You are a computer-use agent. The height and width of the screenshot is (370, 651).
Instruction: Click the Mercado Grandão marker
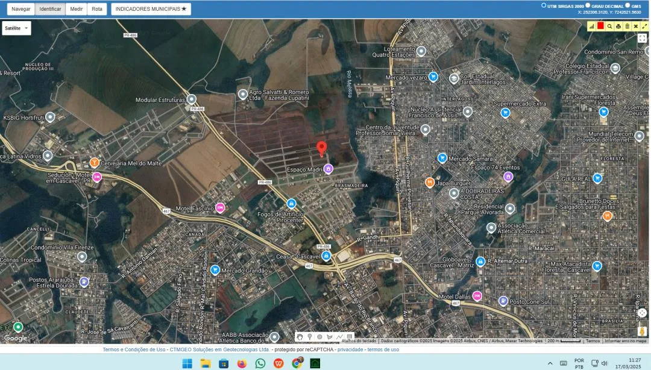click(x=215, y=270)
